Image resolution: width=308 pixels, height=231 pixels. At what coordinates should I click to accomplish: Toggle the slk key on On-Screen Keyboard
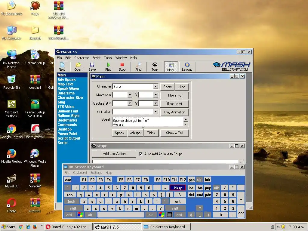click(x=199, y=180)
